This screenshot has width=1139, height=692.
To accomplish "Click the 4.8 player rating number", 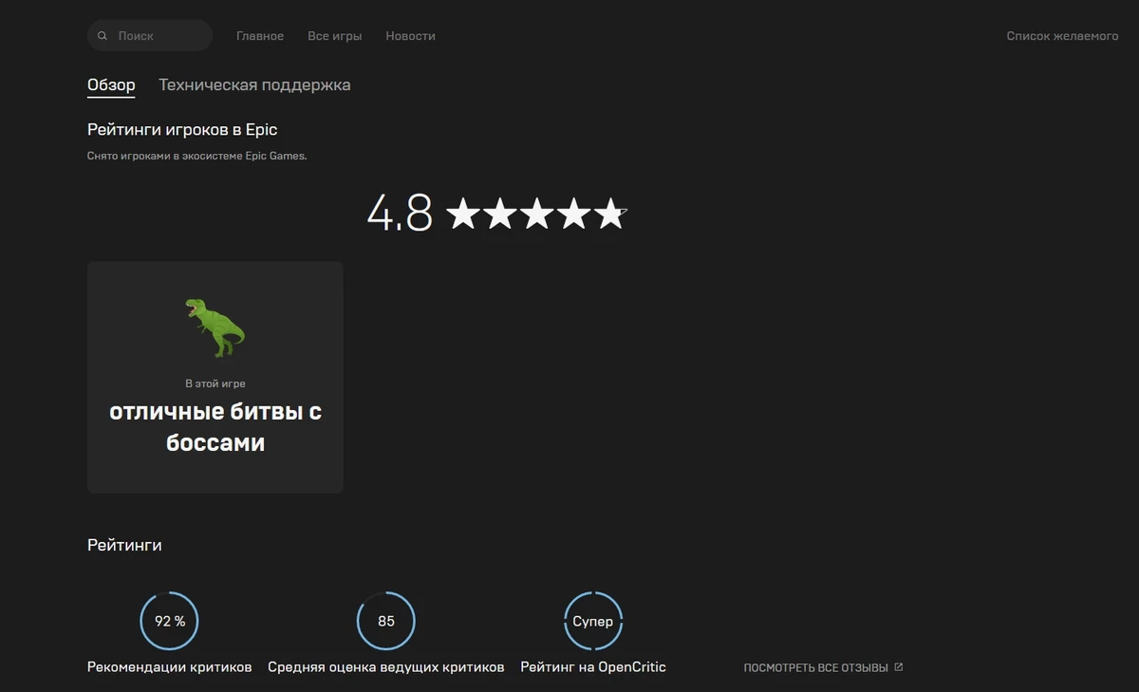I will pyautogui.click(x=400, y=214).
